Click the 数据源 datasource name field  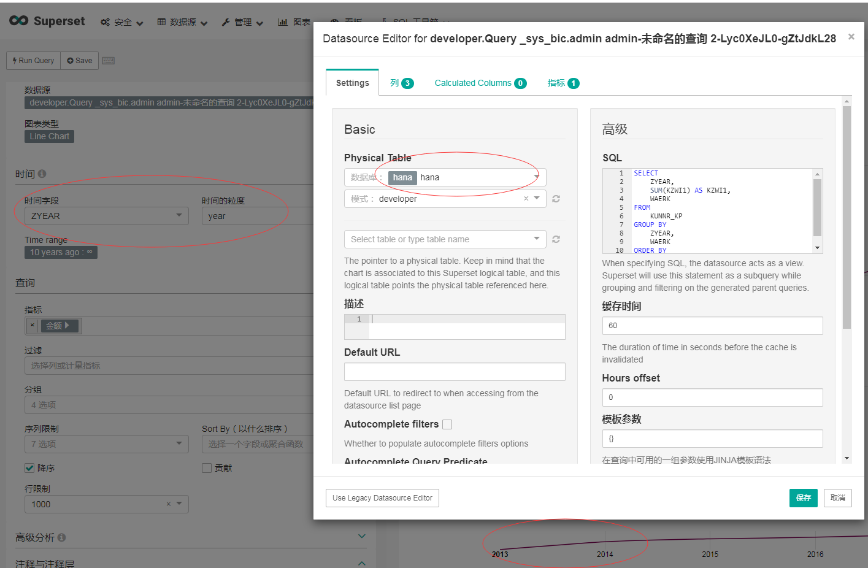click(169, 103)
